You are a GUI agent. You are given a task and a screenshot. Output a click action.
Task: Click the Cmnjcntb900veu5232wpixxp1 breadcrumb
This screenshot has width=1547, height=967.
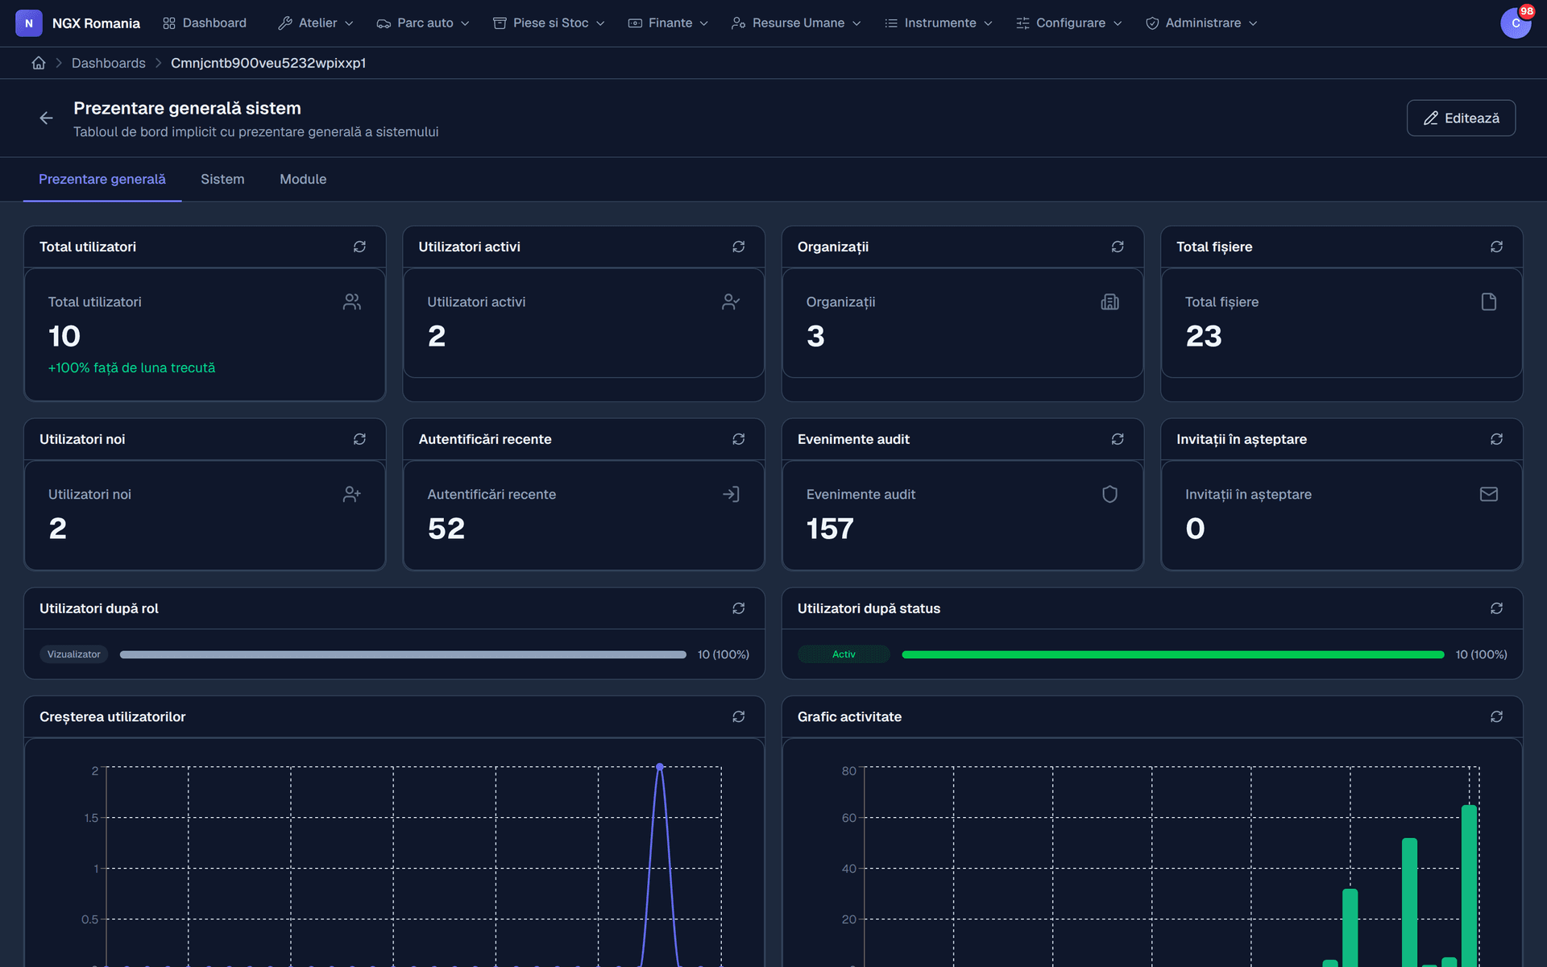[x=268, y=63]
